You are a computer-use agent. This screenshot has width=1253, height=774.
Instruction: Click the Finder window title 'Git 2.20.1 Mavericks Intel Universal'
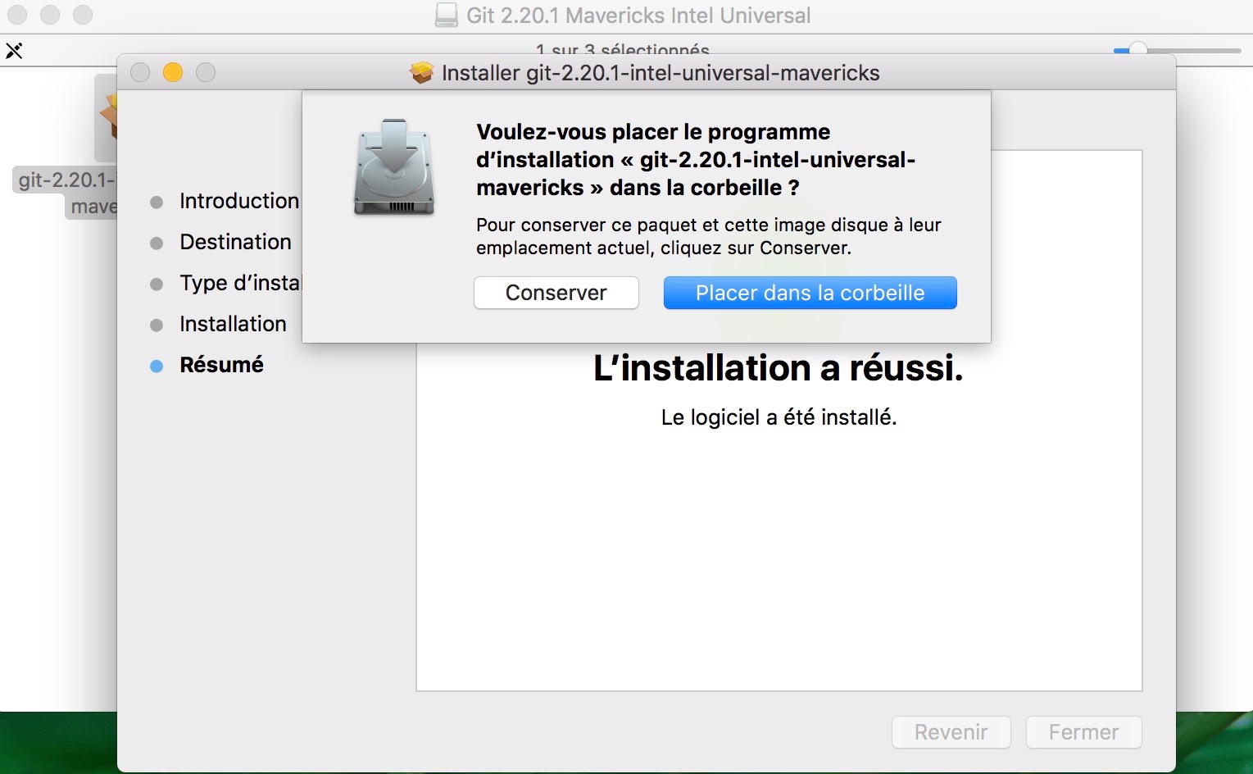[638, 15]
